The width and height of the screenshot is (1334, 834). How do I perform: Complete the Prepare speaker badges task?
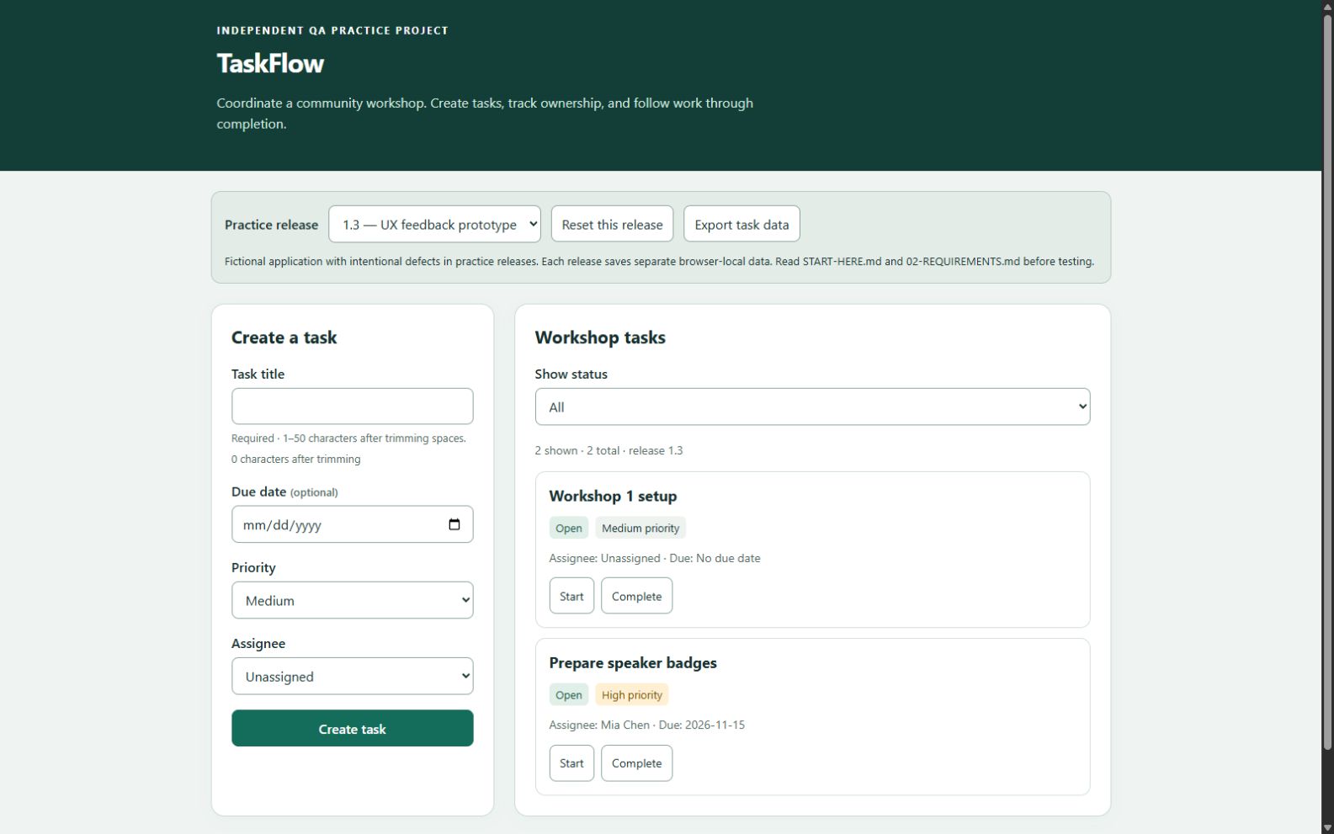click(x=636, y=762)
